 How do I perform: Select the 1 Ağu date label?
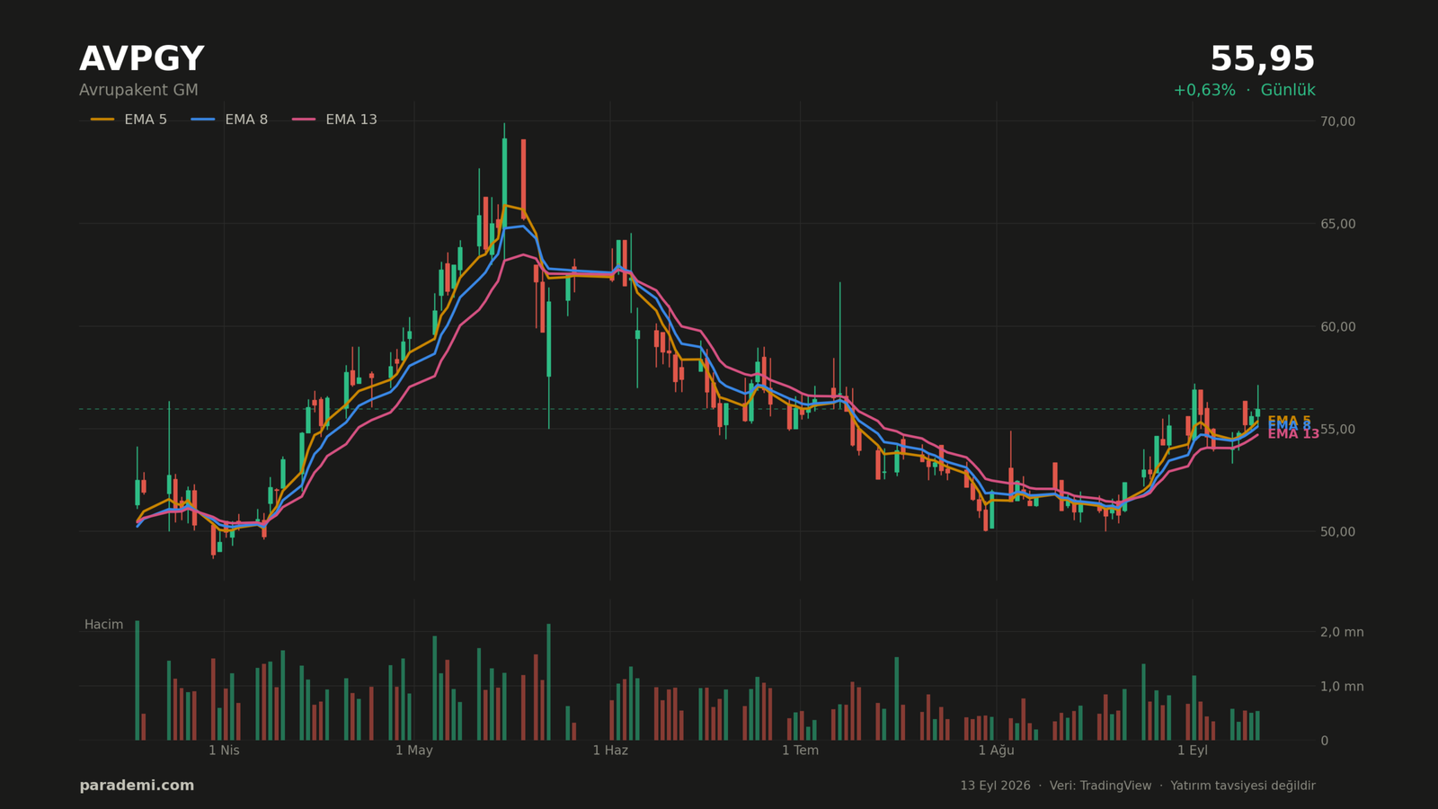[x=996, y=751]
